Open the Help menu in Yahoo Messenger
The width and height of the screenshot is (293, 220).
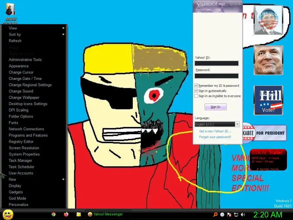pyautogui.click(x=218, y=9)
